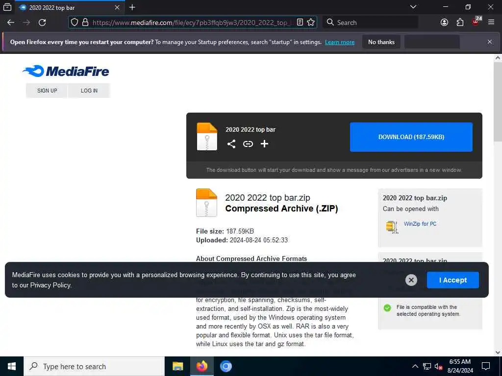Viewport: 502px width, 376px height.
Task: Click the Firefox back arrow
Action: tap(11, 23)
